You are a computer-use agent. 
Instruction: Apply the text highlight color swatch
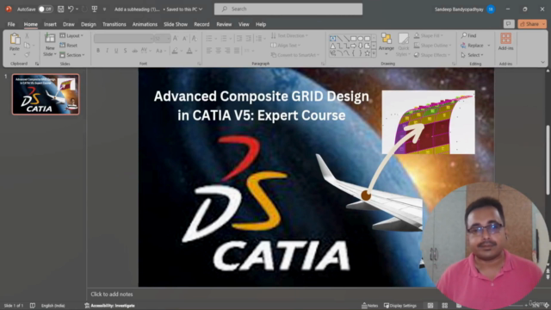tap(175, 51)
